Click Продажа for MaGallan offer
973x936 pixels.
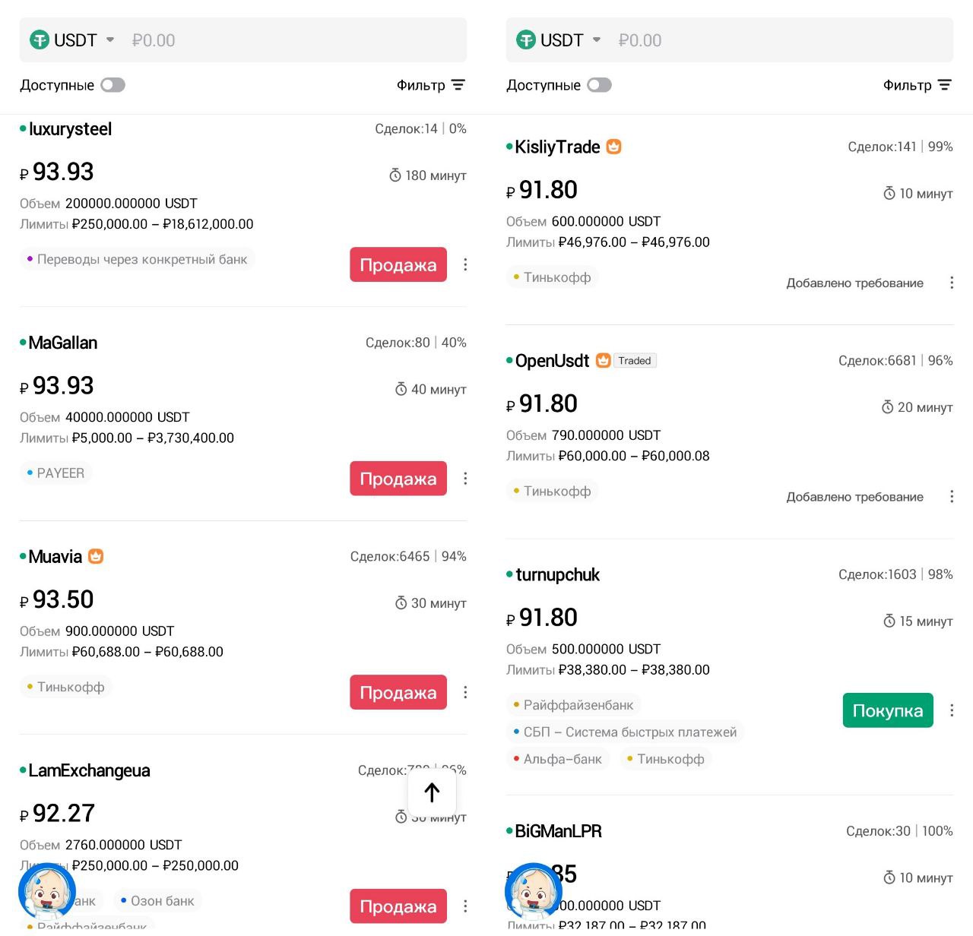(x=398, y=479)
